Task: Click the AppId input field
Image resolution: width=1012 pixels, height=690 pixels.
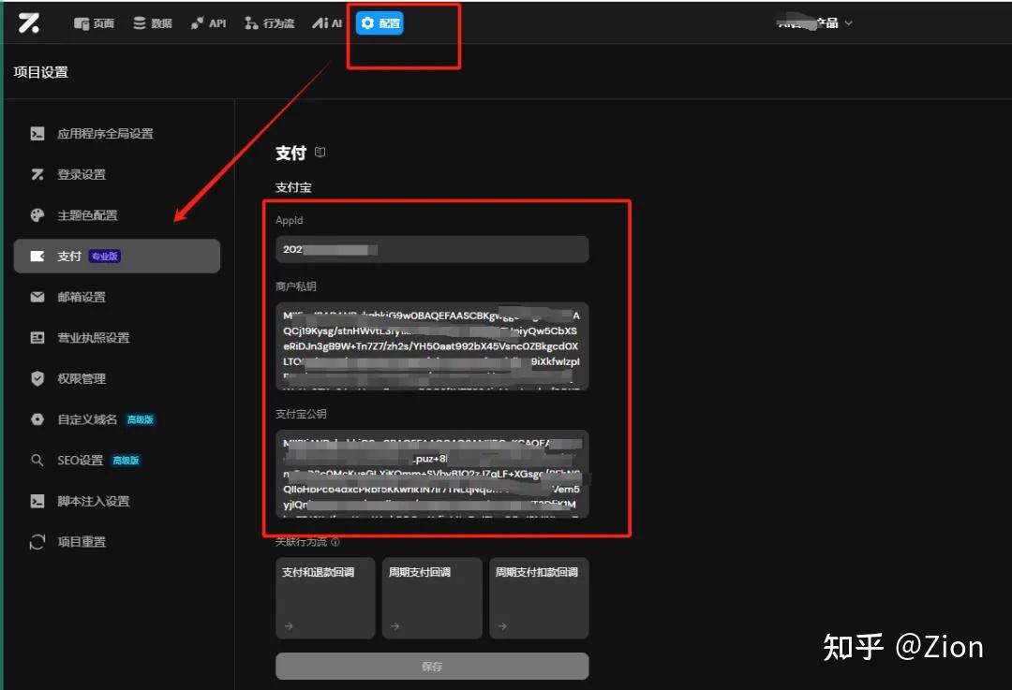Action: click(x=432, y=250)
